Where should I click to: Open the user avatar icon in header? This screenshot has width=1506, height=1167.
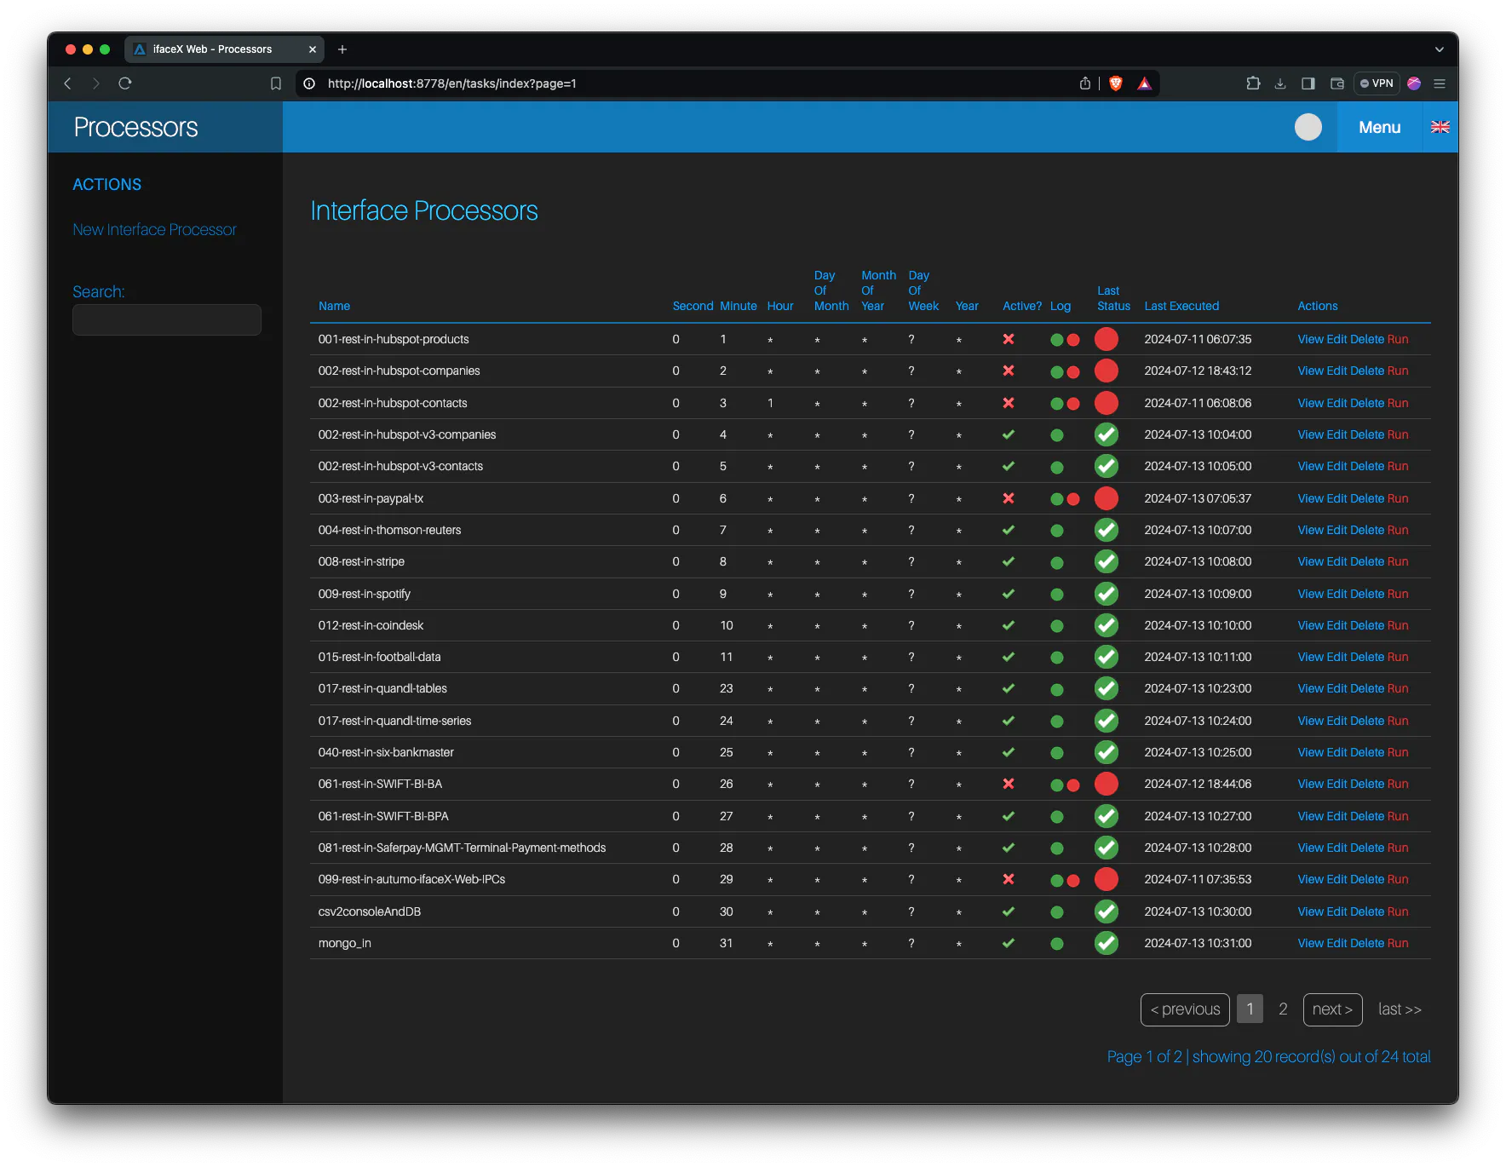tap(1309, 127)
